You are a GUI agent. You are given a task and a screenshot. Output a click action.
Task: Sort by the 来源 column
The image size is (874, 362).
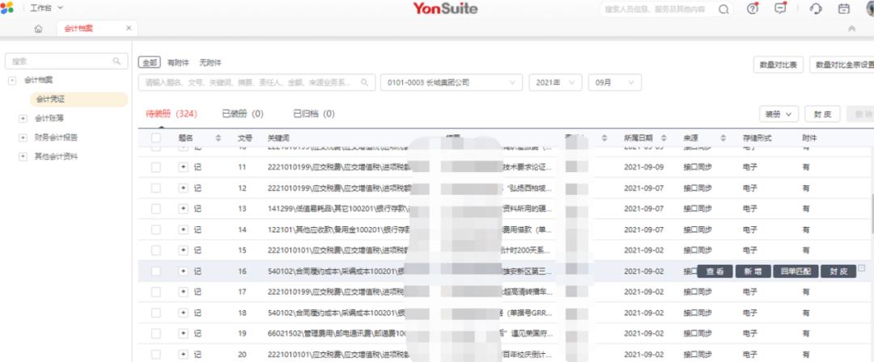[723, 138]
